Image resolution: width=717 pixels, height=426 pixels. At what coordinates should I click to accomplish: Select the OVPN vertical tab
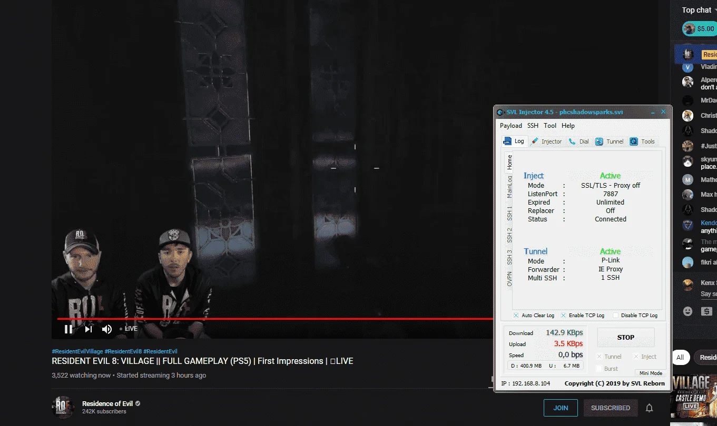[509, 279]
